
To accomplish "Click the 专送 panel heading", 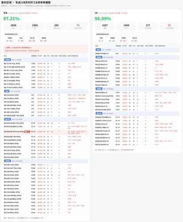I will pos(5,13).
